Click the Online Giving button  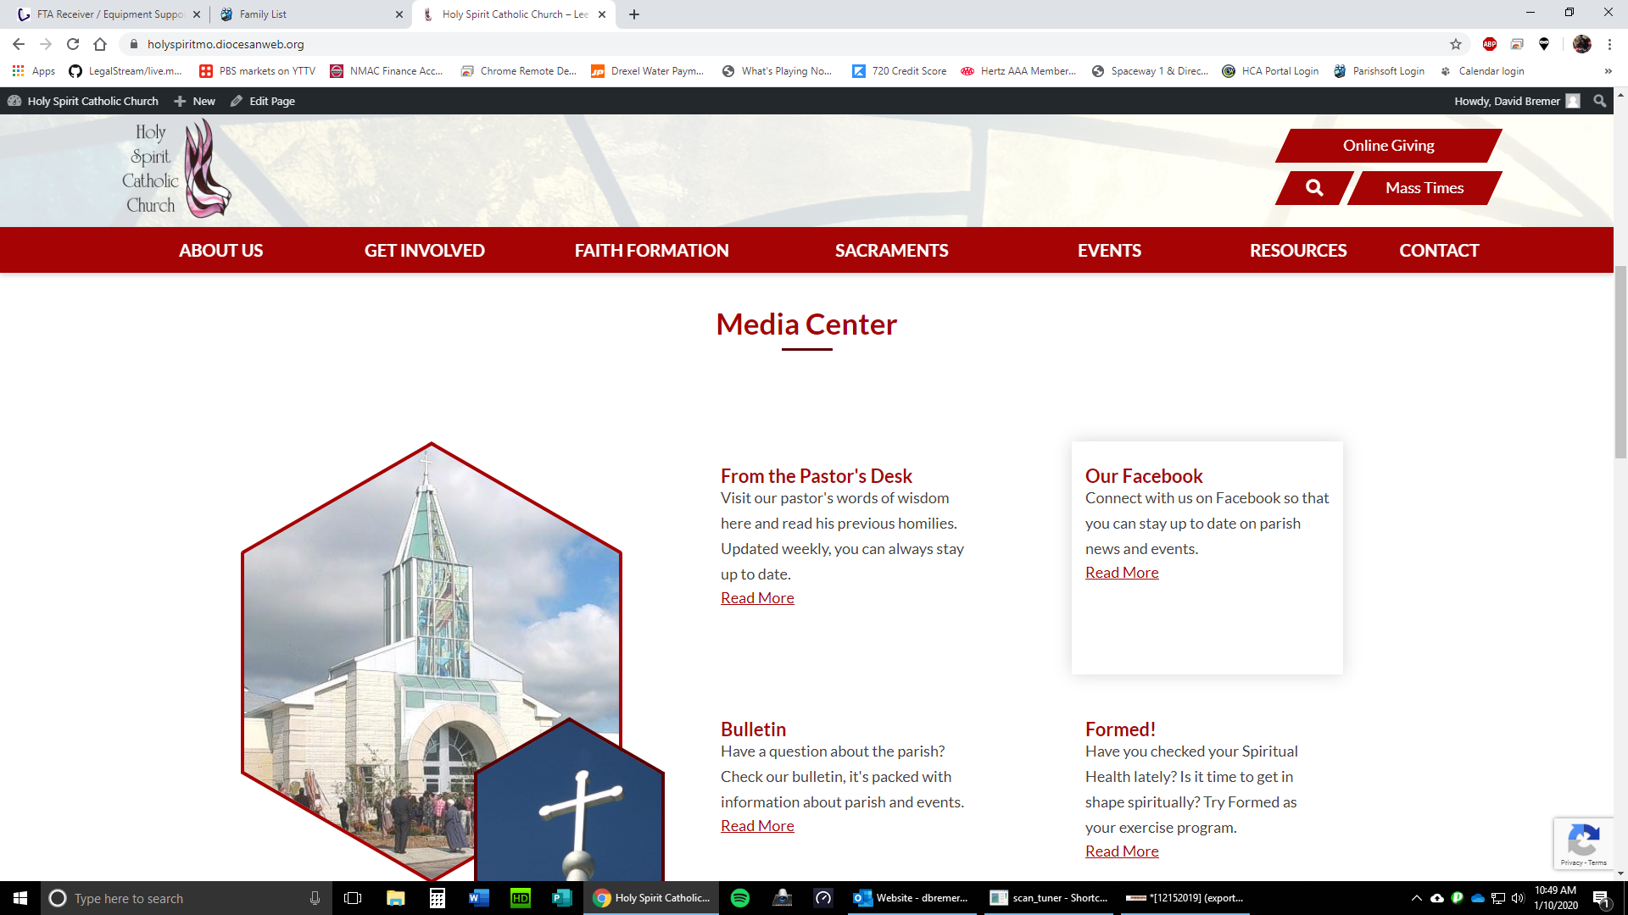click(1388, 146)
